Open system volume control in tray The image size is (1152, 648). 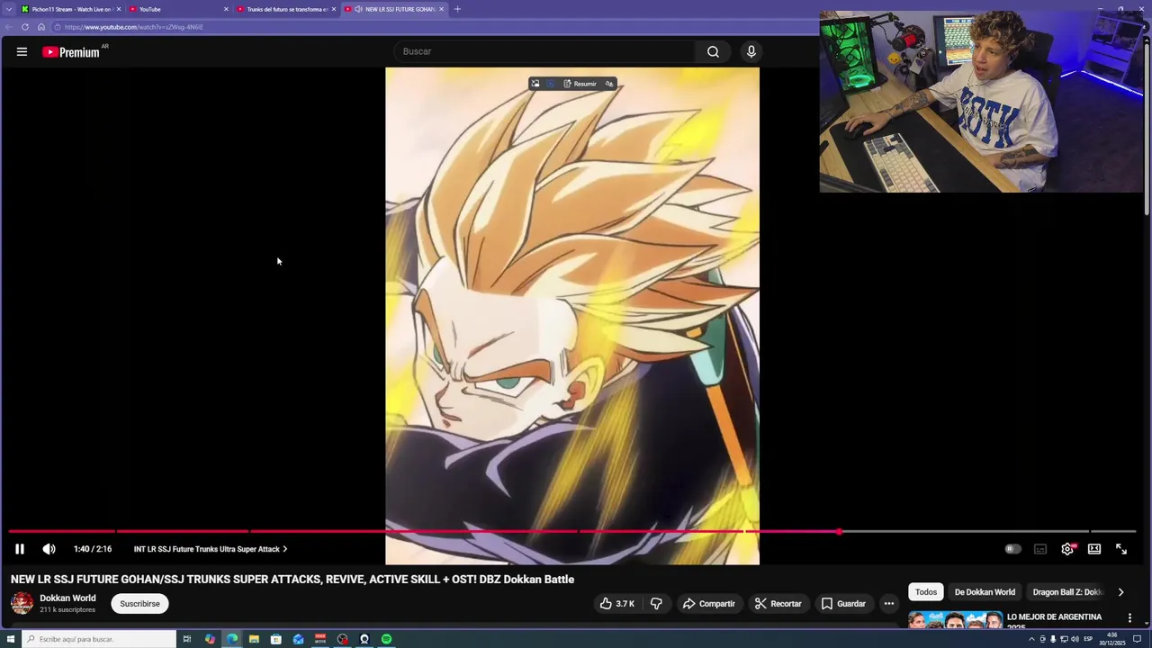(x=1075, y=639)
